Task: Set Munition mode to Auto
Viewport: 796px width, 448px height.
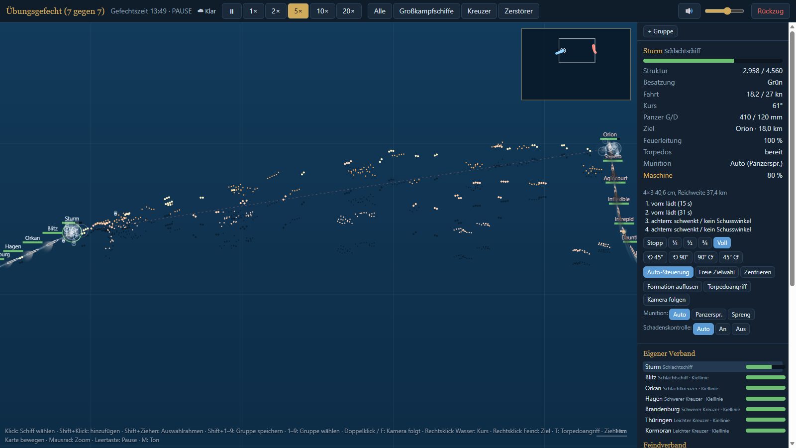Action: (680, 315)
